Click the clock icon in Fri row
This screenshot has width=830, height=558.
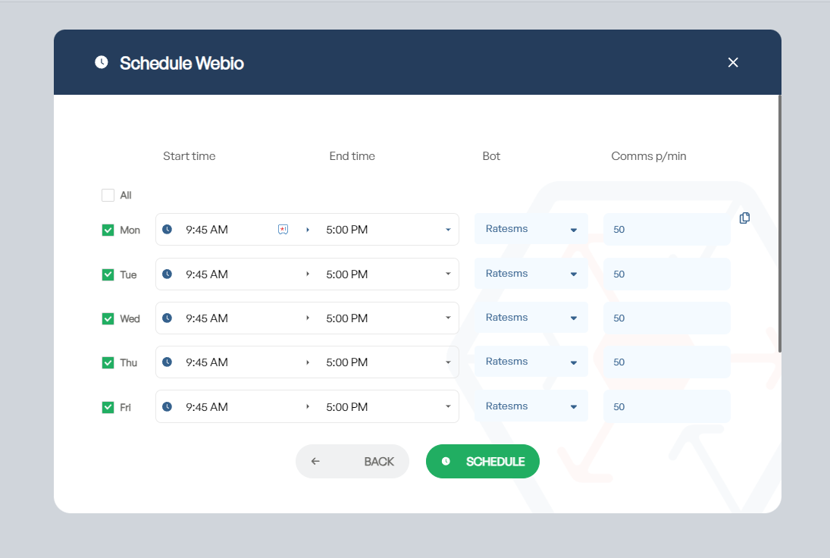tap(167, 406)
